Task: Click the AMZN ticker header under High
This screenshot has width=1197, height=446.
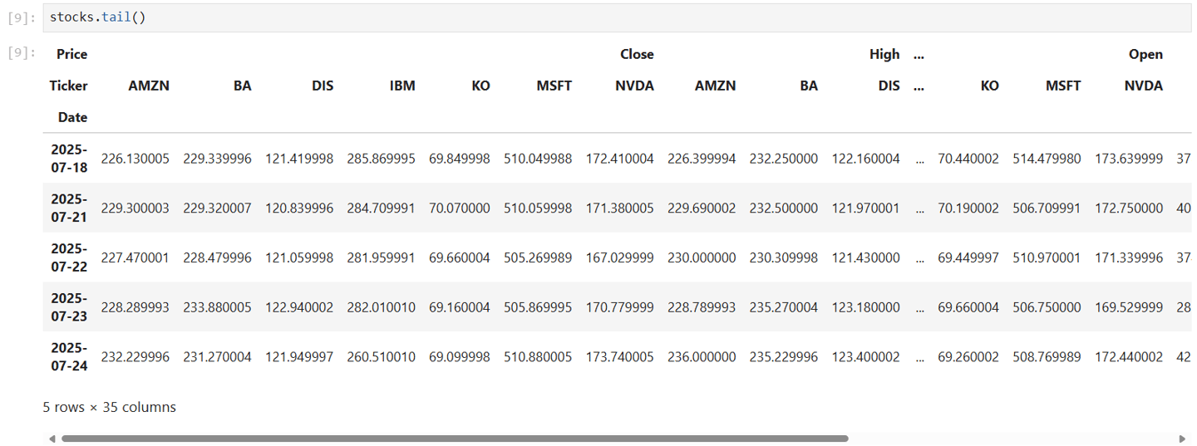Action: [715, 86]
